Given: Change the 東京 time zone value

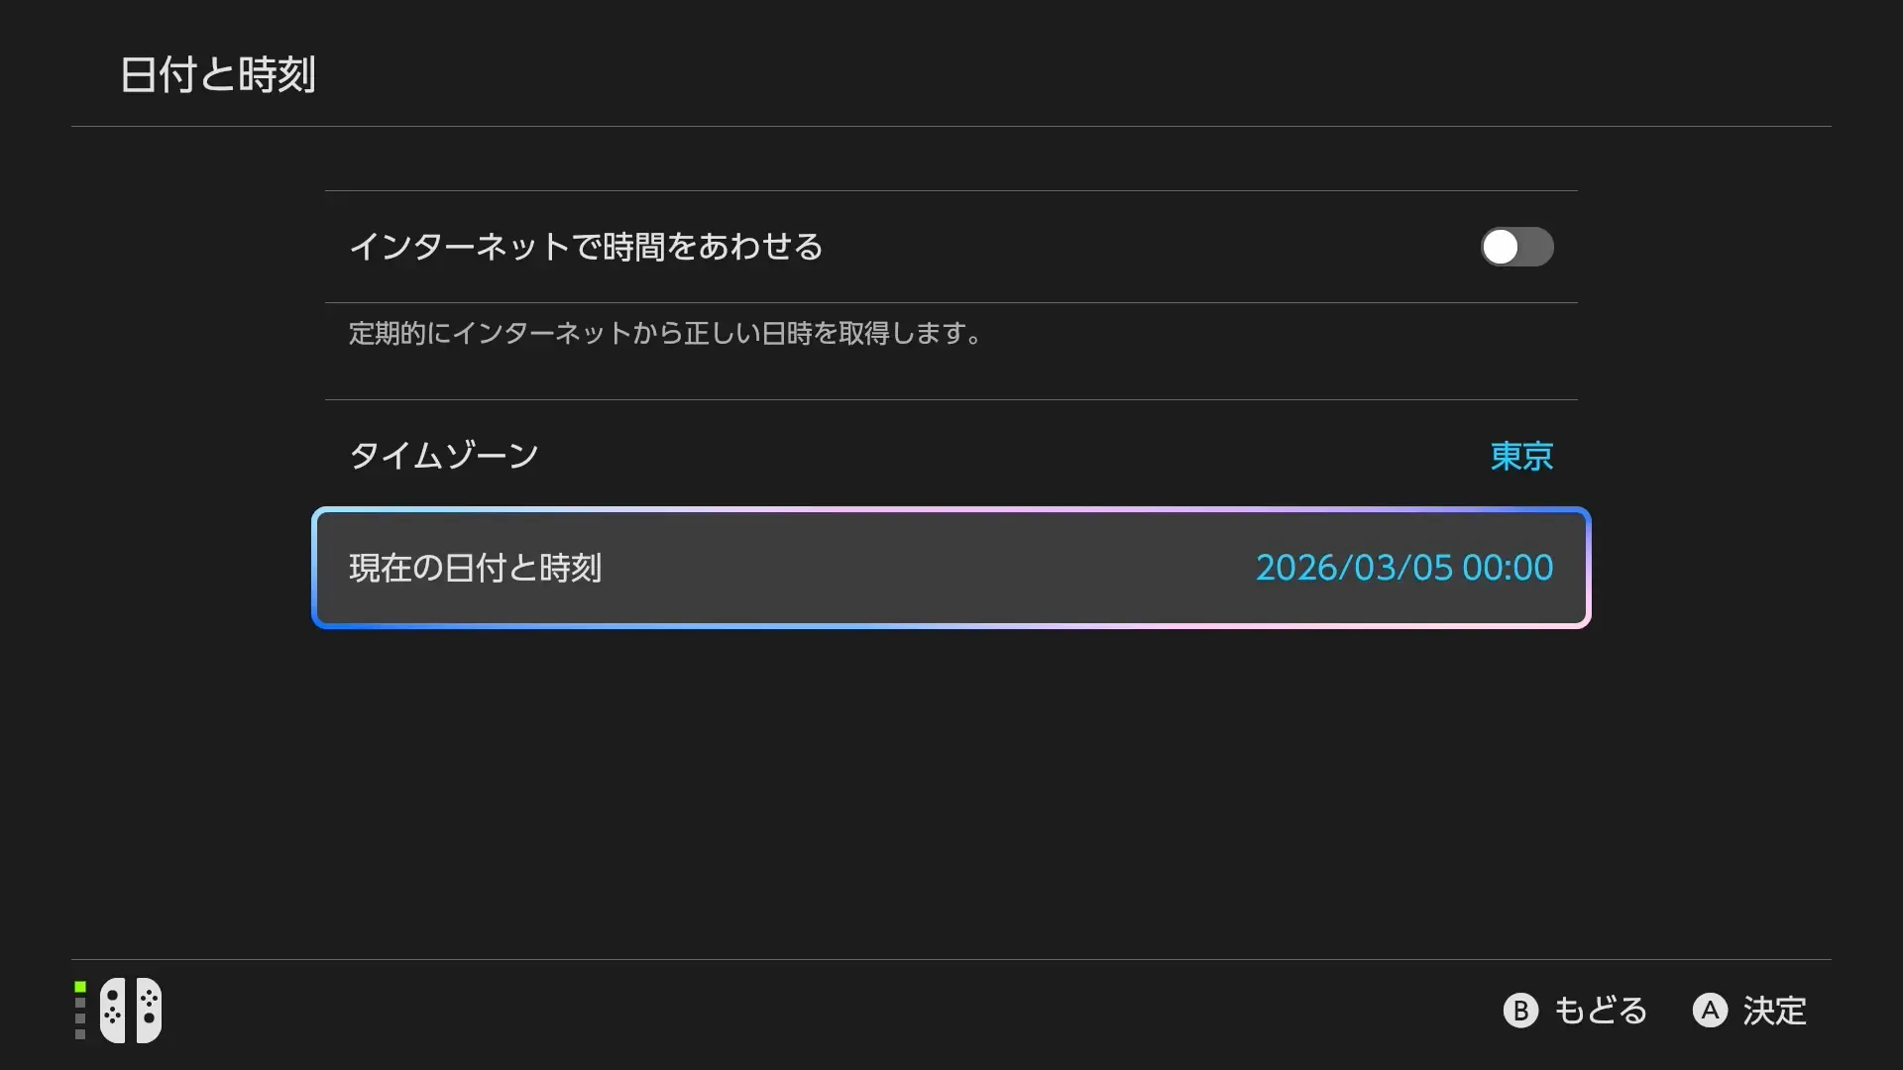Looking at the screenshot, I should (x=1521, y=456).
